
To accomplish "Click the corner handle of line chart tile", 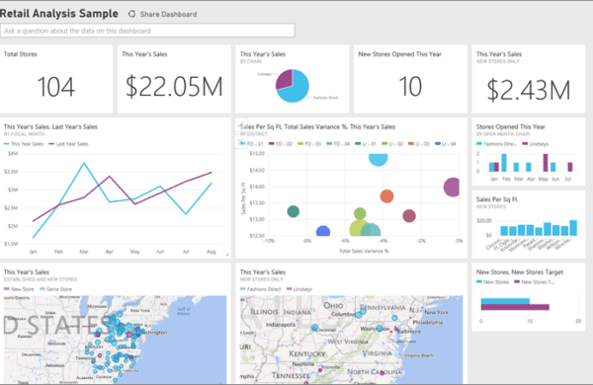I will tap(227, 255).
